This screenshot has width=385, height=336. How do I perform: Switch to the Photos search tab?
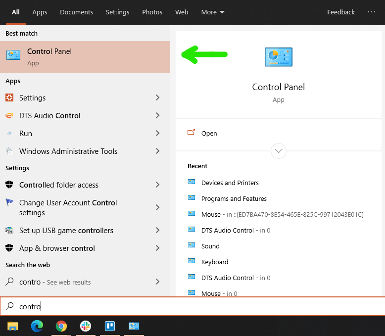point(152,12)
